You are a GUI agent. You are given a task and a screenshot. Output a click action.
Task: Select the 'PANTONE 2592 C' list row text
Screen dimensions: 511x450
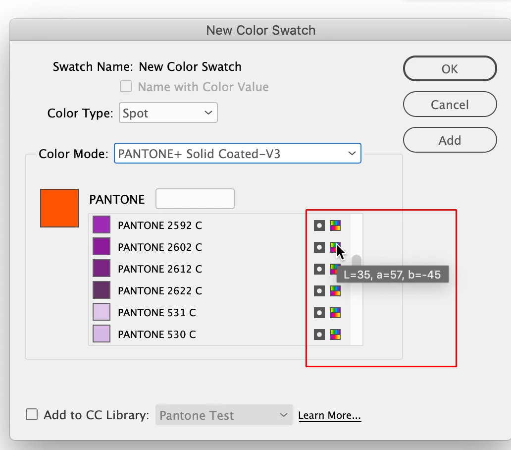(160, 225)
